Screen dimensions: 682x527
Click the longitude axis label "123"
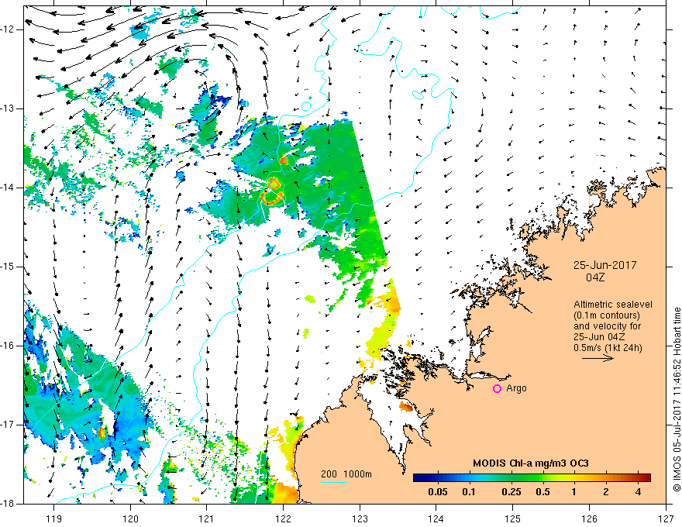[360, 518]
